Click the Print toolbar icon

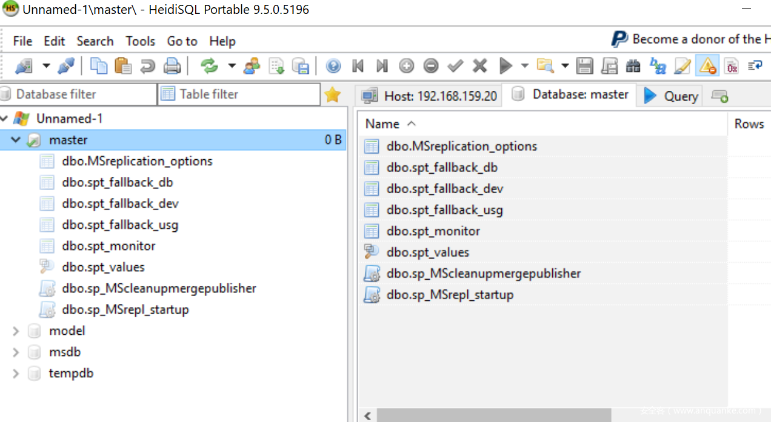click(172, 65)
